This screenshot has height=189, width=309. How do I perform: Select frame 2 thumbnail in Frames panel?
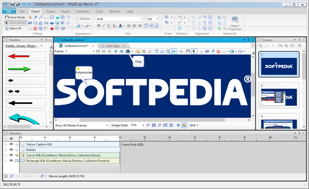pyautogui.click(x=279, y=97)
